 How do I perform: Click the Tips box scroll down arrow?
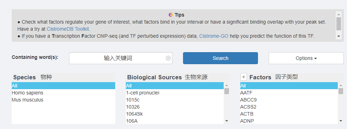pos(339,36)
